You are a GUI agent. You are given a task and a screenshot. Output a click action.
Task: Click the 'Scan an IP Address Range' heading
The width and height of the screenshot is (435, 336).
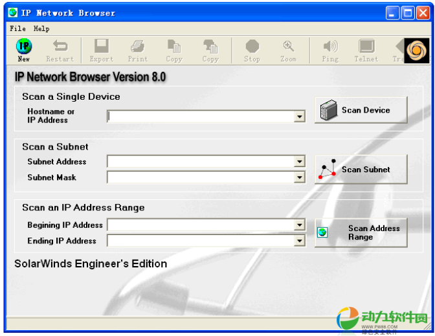coord(84,208)
